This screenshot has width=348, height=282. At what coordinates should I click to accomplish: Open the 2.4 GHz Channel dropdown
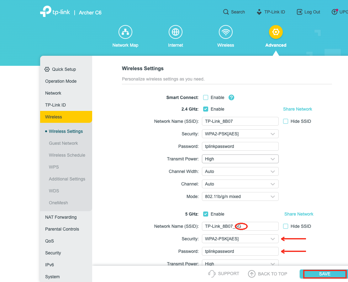[x=240, y=184]
